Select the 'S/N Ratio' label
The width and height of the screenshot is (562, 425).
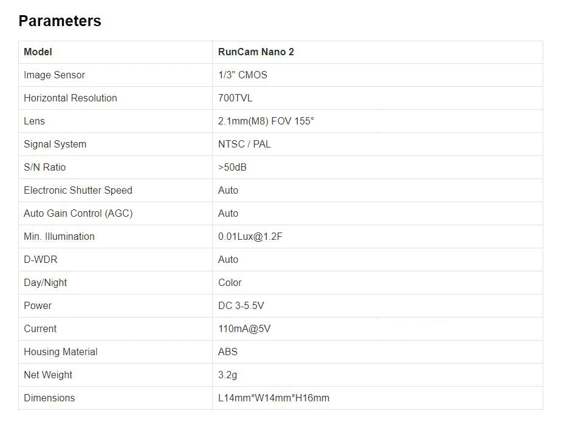point(45,167)
